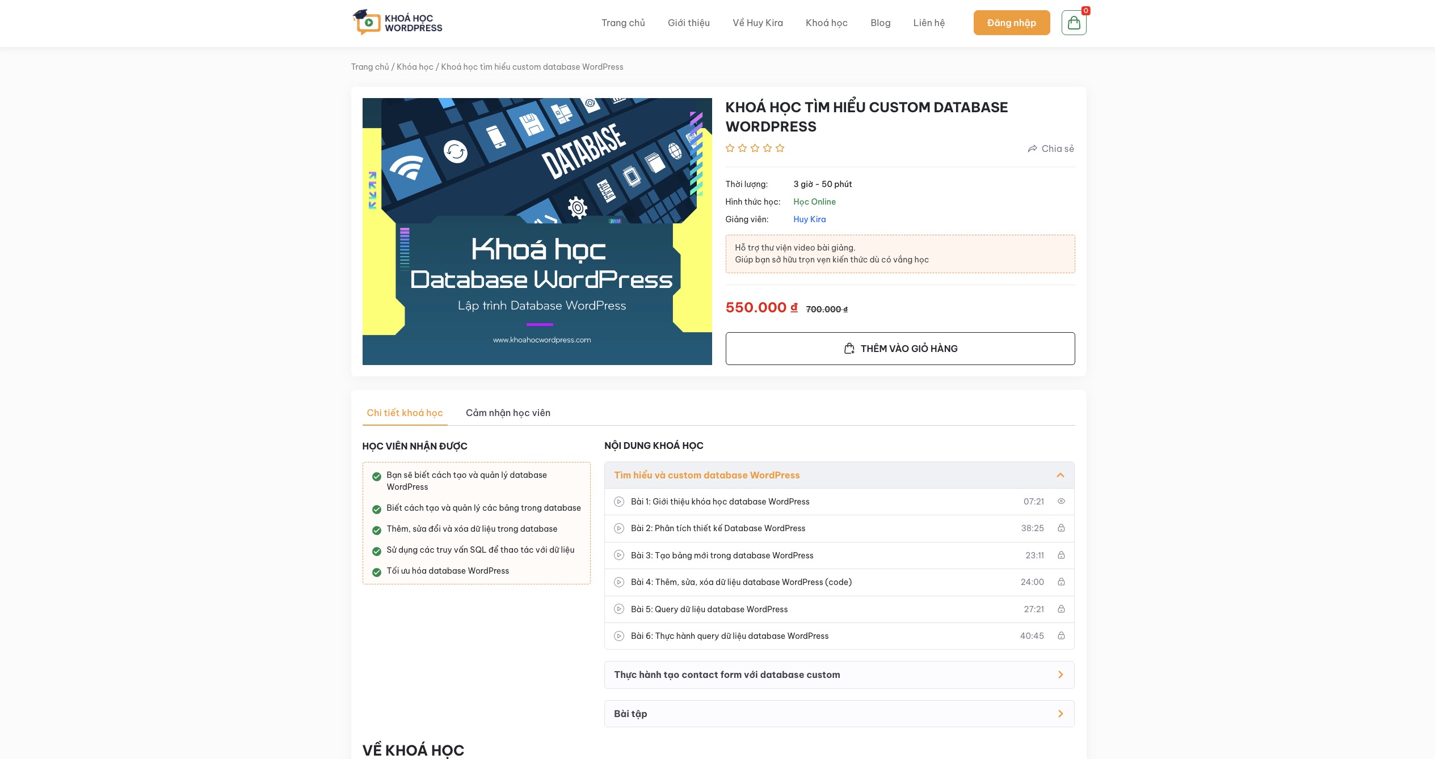Image resolution: width=1435 pixels, height=759 pixels.
Task: Click the lock icon on Bài 2 row
Action: (x=1061, y=528)
